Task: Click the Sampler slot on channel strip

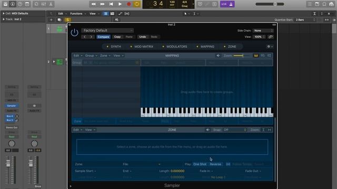Action: click(x=12, y=106)
